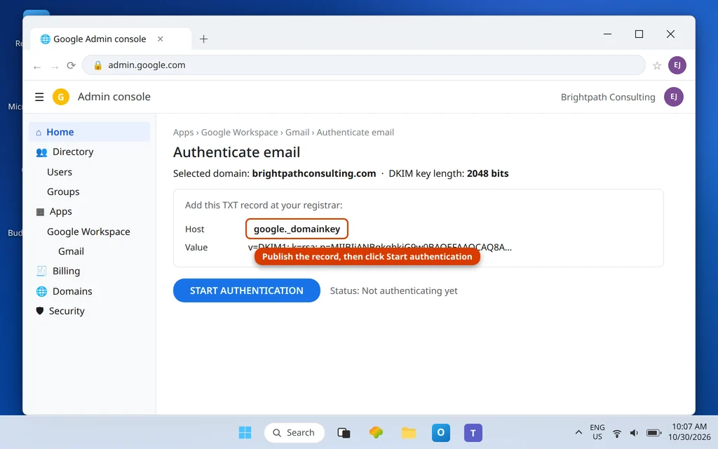Image resolution: width=718 pixels, height=449 pixels.
Task: Click the Apps grid icon
Action: point(40,212)
